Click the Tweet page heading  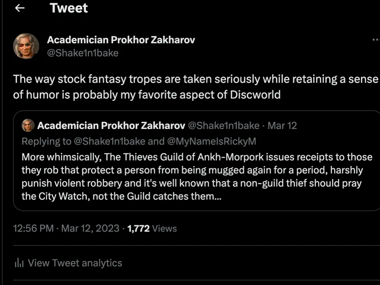point(69,8)
